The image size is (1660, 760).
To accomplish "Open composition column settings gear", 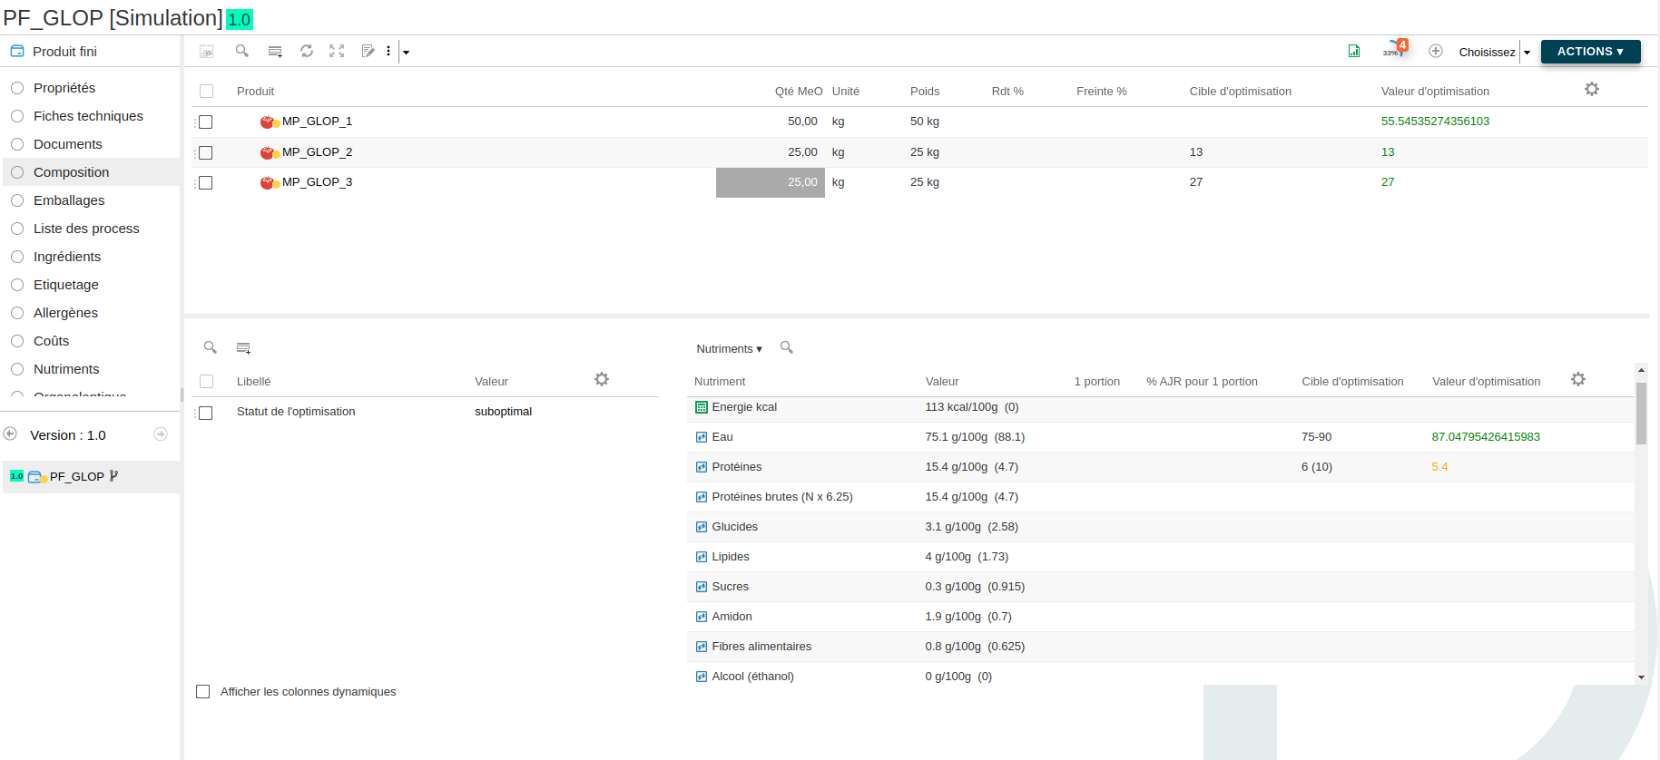I will [1592, 89].
